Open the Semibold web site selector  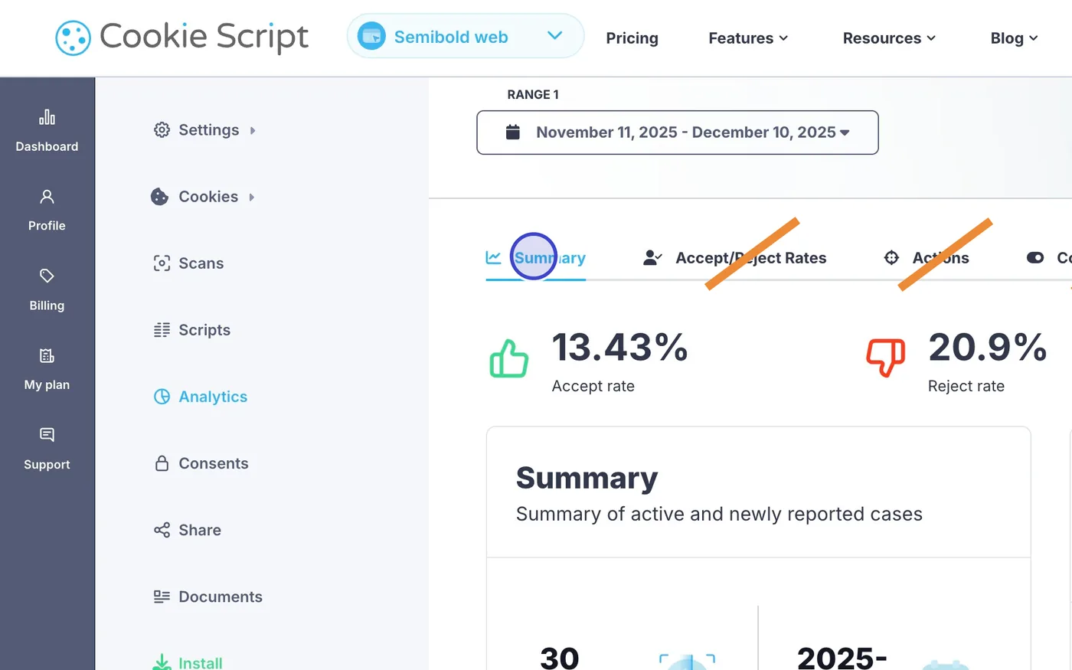466,36
